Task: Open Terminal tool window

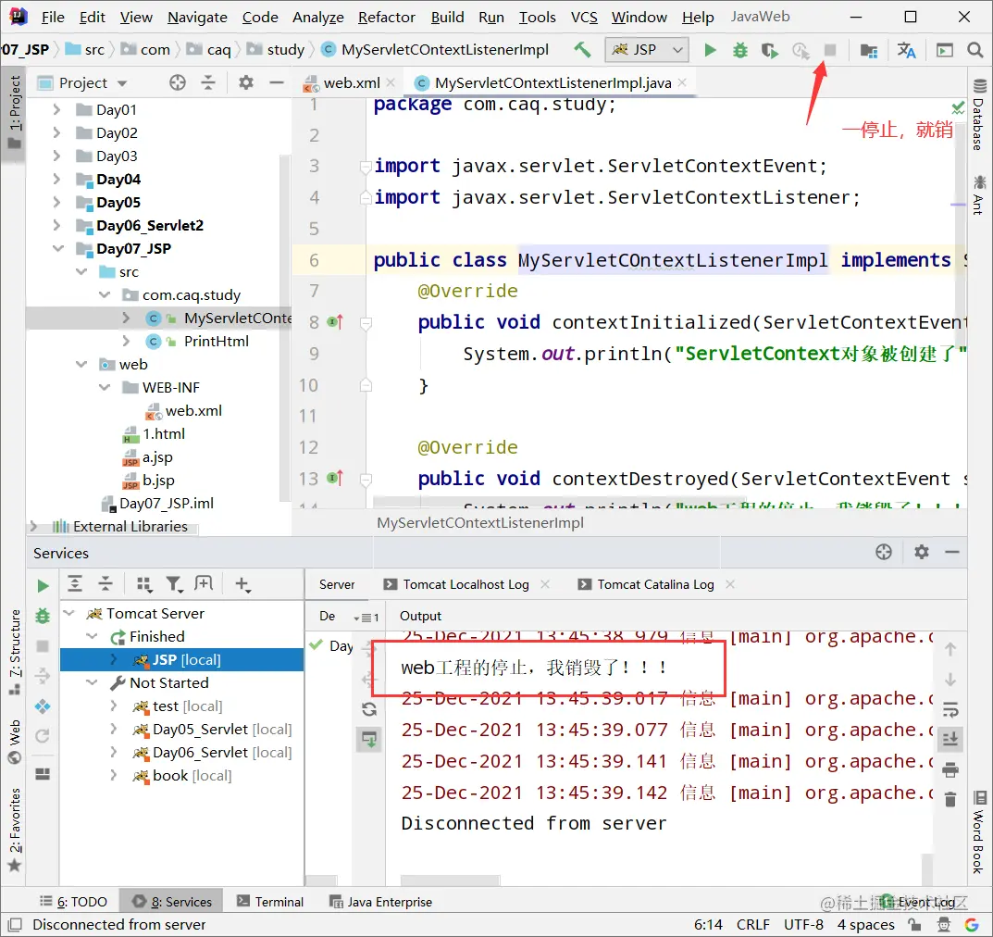Action: click(x=270, y=902)
